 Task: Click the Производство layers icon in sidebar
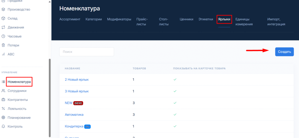[3, 10]
